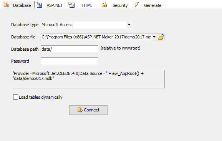Click the database icon on Connect button
The height and width of the screenshot is (141, 222).
click(80, 110)
